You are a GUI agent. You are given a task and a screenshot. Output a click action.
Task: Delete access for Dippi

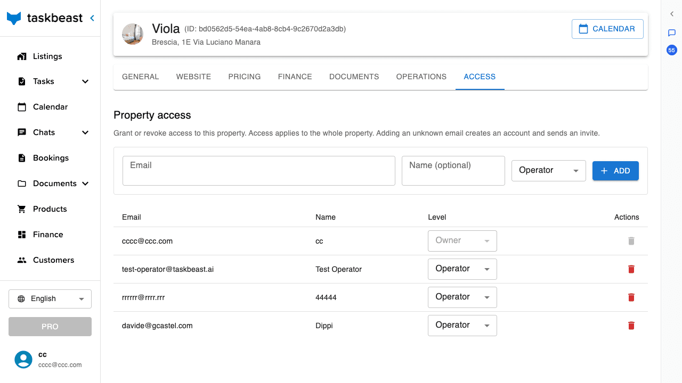[x=631, y=326]
